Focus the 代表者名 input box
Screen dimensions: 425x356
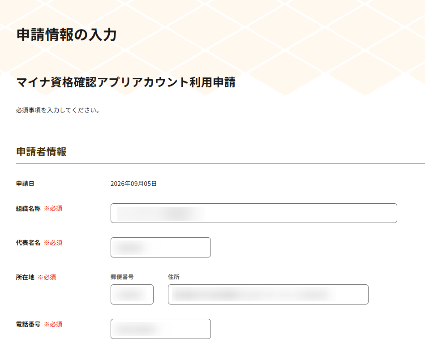(x=161, y=247)
